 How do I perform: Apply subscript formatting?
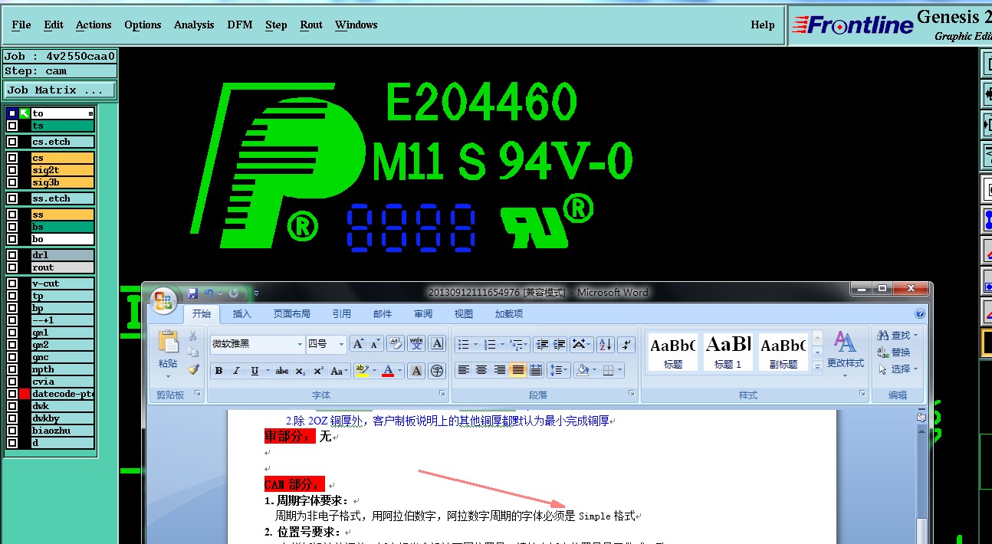coord(301,371)
